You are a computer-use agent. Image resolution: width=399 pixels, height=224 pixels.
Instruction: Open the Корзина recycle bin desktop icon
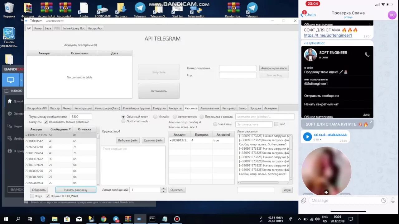[x=9, y=9]
